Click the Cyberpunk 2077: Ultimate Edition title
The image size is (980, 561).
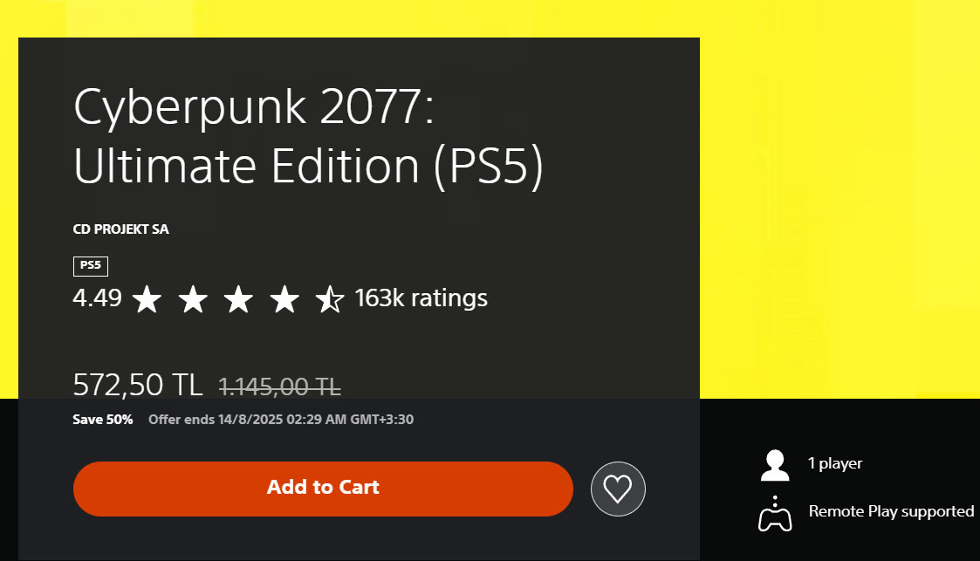pyautogui.click(x=308, y=136)
